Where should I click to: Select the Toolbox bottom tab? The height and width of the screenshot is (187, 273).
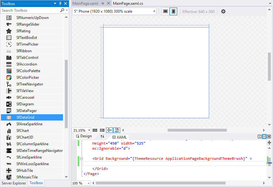point(36,183)
